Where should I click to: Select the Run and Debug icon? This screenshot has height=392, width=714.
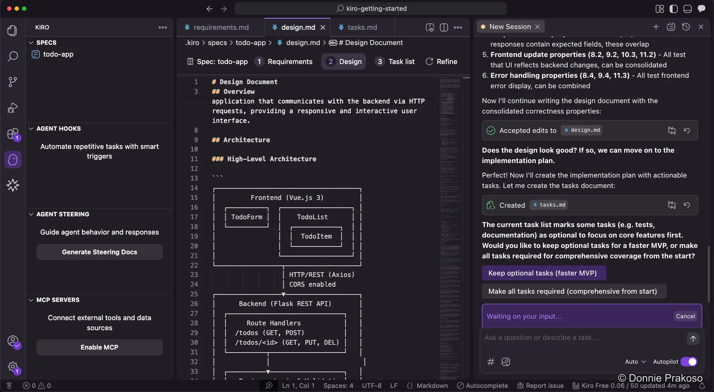[x=13, y=108]
